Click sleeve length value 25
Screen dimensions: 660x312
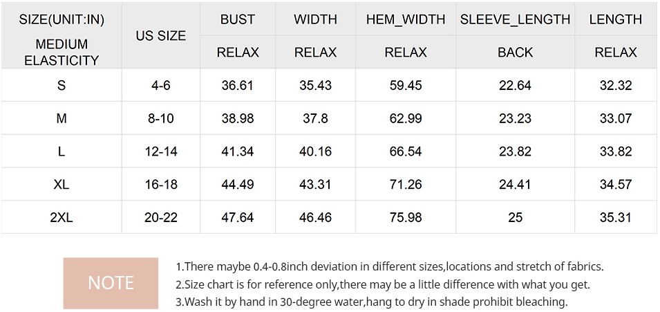pos(515,217)
